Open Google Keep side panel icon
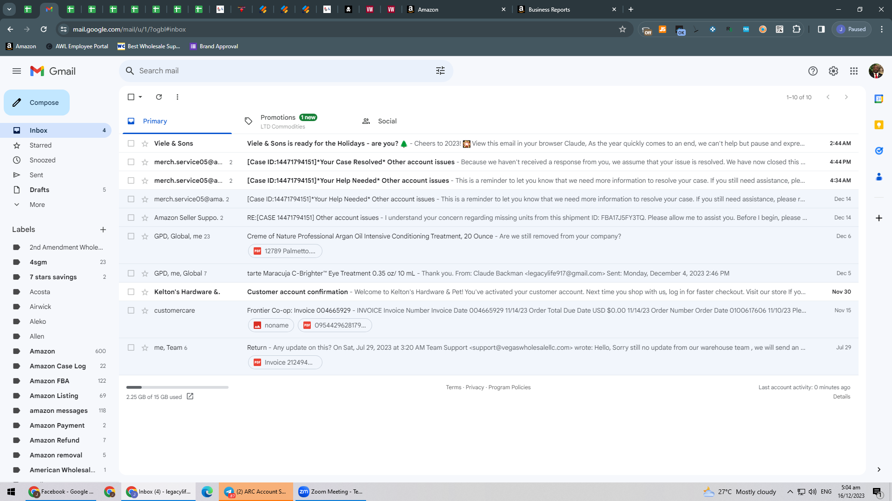 879,125
